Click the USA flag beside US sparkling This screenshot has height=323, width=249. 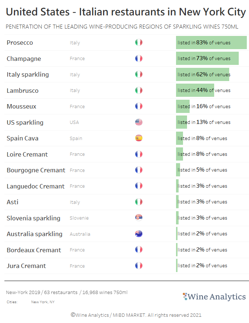pos(139,122)
